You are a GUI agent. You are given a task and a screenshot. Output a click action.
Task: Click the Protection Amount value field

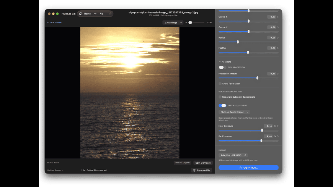point(272,74)
